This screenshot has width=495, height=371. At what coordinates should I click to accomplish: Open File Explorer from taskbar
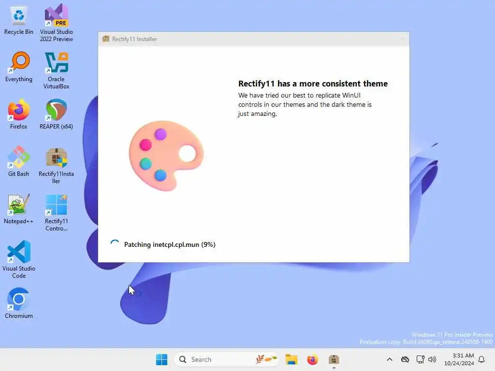(x=291, y=359)
